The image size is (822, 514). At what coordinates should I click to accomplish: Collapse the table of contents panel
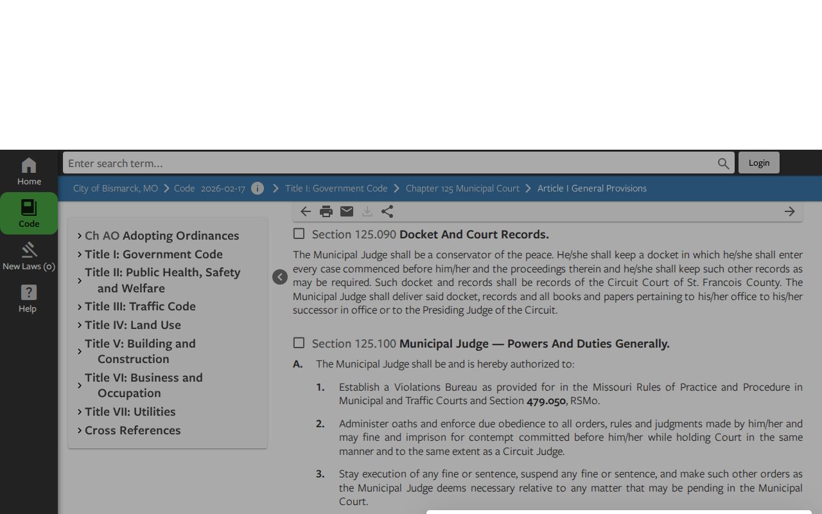[280, 277]
